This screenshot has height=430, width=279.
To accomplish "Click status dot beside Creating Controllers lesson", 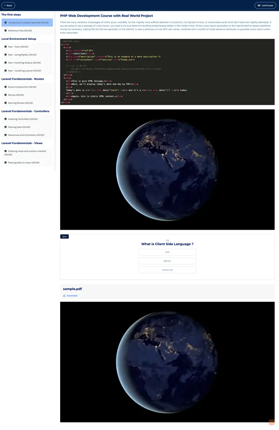I will 5,119.
